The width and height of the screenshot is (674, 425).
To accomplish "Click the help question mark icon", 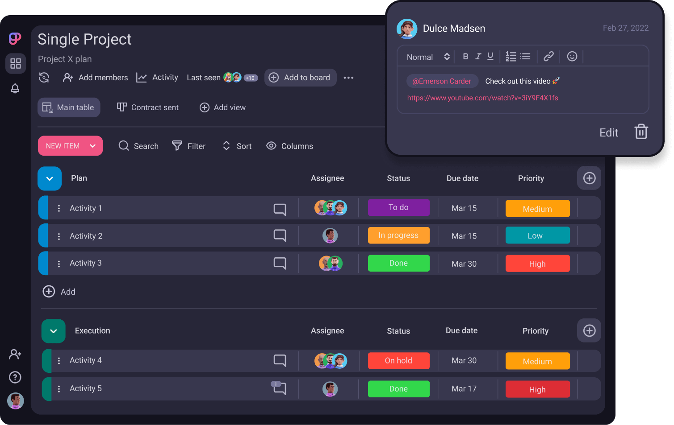I will coord(15,377).
